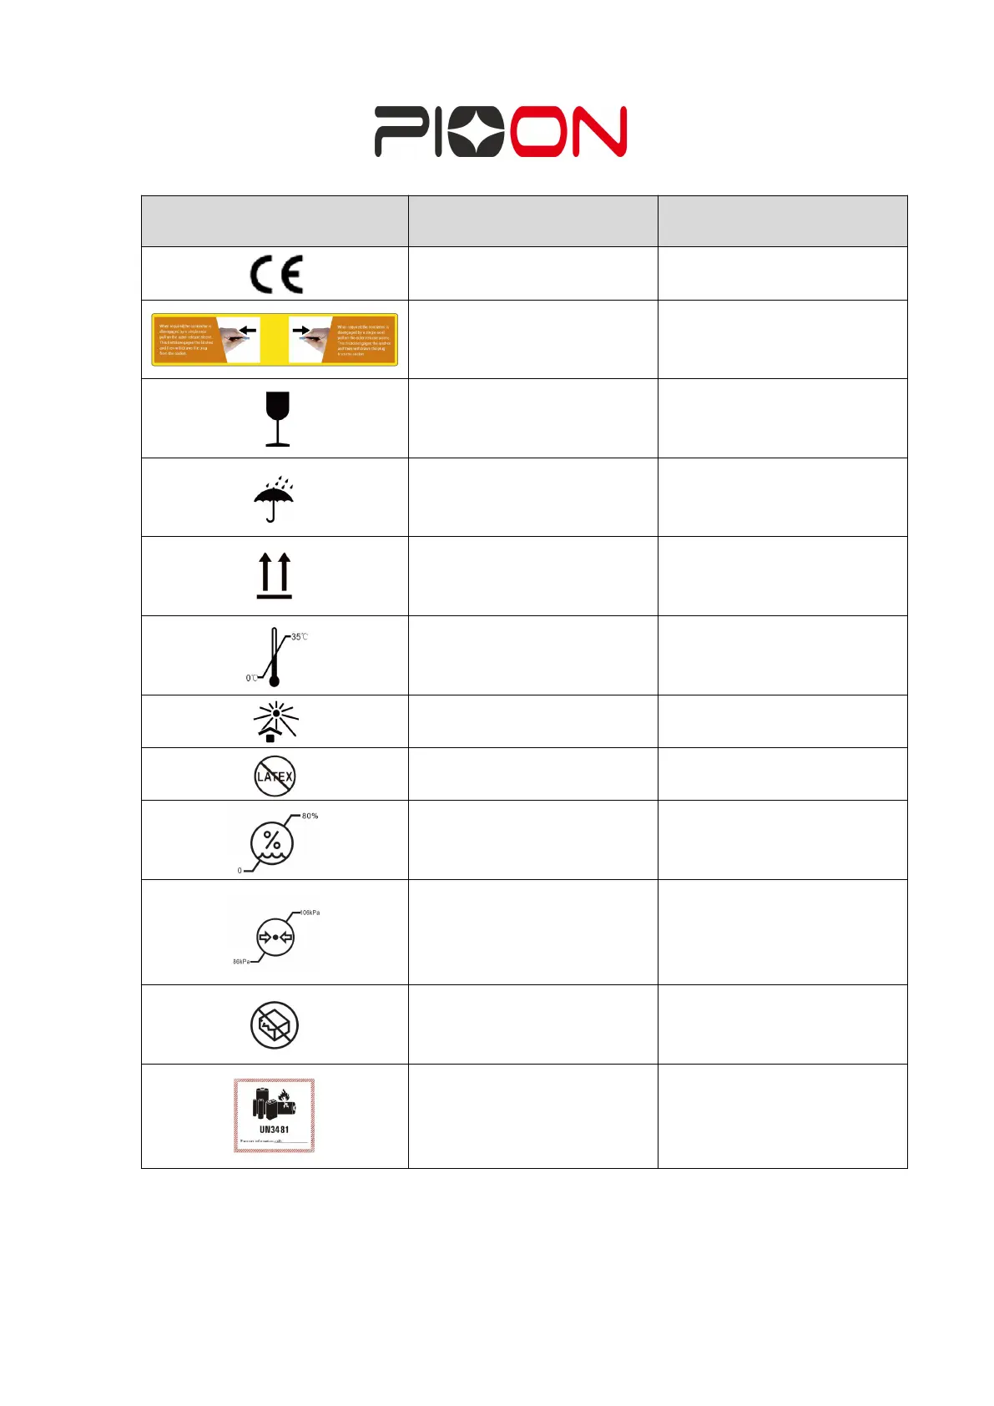Click the 0–35°C temperature limit thermometer symbol
Viewport: 994px width, 1406px height.
coord(275,657)
